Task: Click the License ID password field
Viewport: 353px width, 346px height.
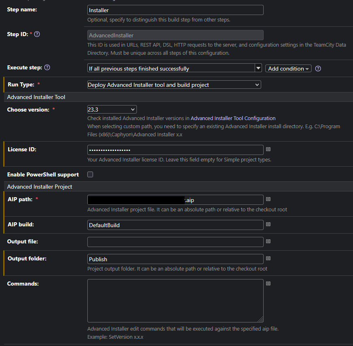Action: [175, 150]
